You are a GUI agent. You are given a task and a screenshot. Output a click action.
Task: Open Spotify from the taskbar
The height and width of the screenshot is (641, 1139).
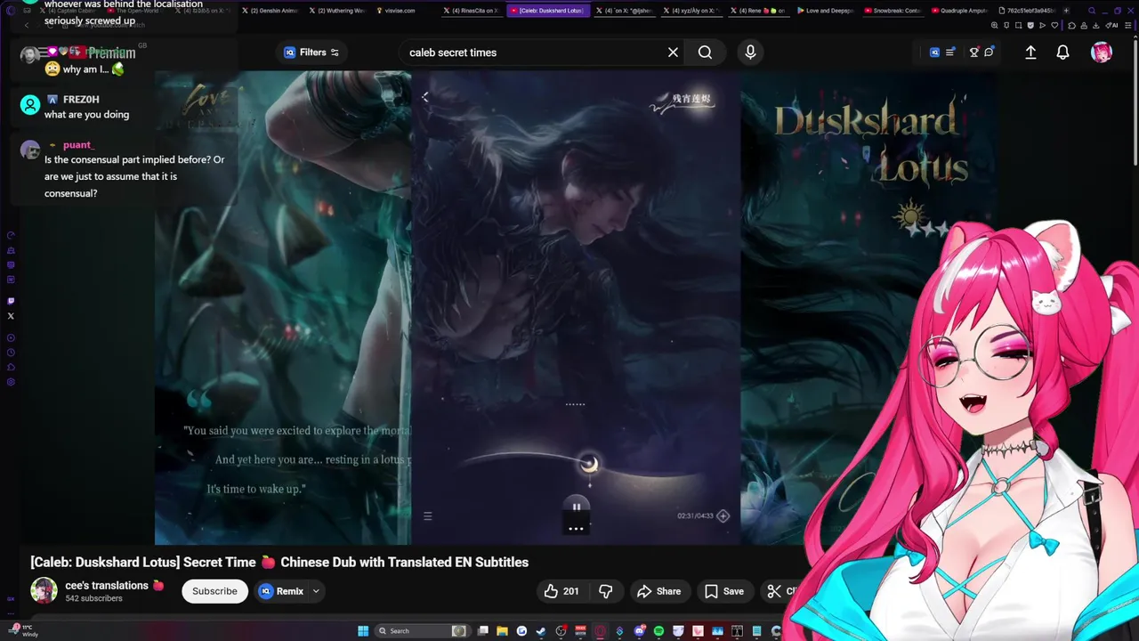pyautogui.click(x=658, y=631)
